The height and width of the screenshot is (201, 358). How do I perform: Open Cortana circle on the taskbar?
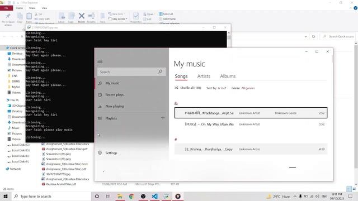point(97,196)
